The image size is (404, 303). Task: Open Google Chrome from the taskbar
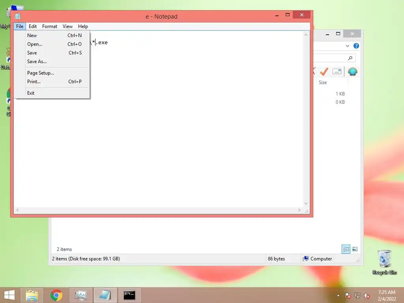click(x=56, y=295)
